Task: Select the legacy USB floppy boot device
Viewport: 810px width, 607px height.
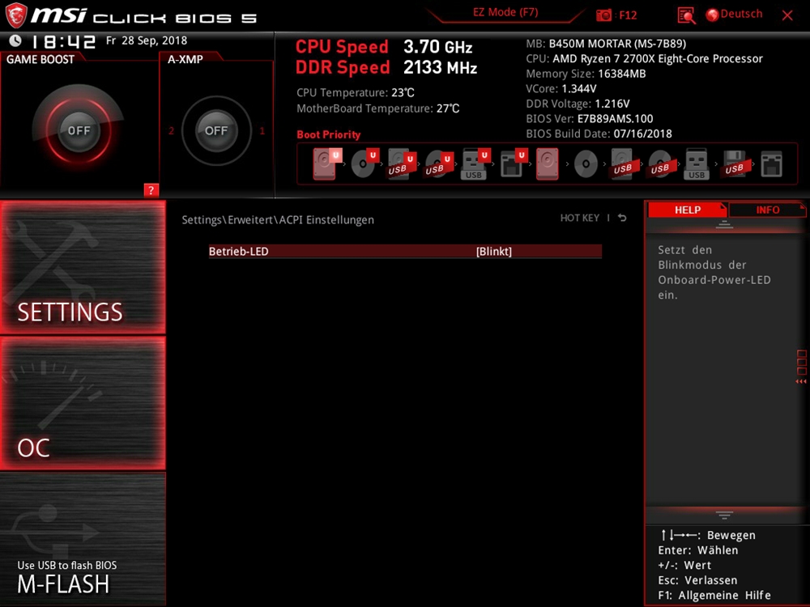Action: [734, 164]
